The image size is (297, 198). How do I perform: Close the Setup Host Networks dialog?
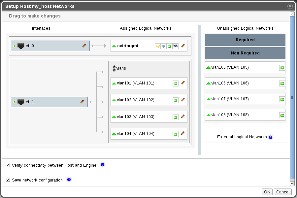tap(290, 6)
